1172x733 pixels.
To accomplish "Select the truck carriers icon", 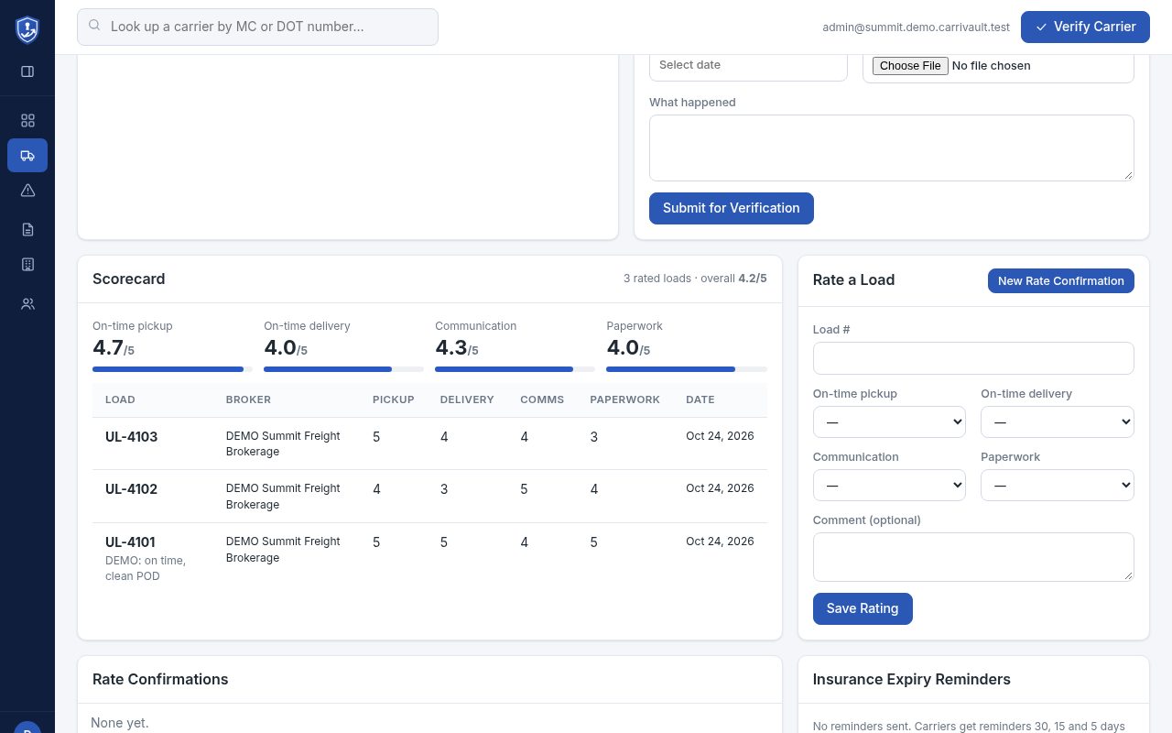I will 27,156.
